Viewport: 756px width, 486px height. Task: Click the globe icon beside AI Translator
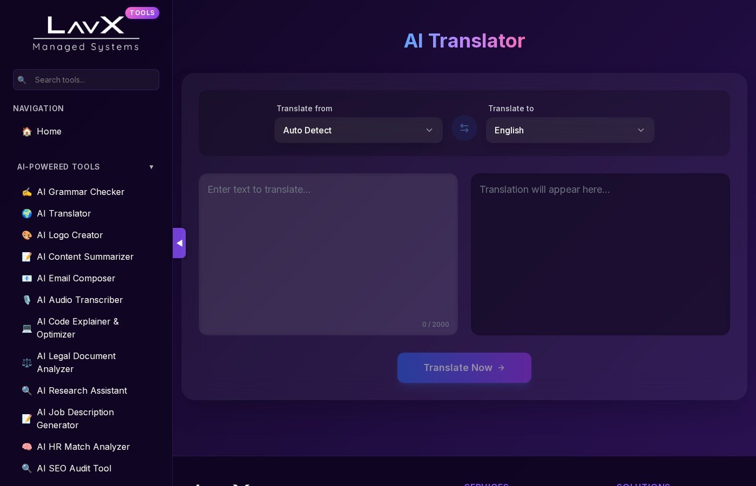point(27,214)
